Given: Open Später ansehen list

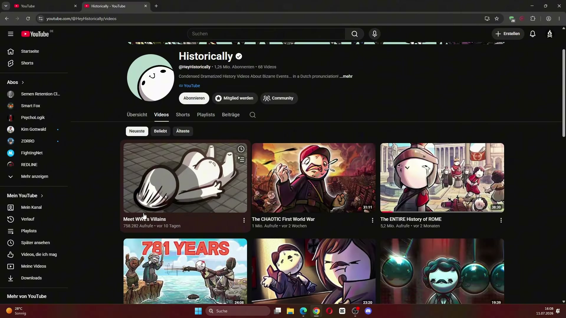Looking at the screenshot, I should pyautogui.click(x=34, y=243).
